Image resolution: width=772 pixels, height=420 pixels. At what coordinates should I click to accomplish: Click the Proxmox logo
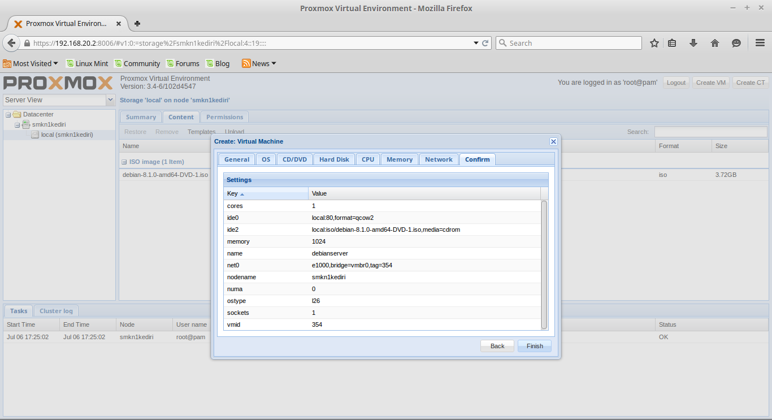(x=59, y=83)
